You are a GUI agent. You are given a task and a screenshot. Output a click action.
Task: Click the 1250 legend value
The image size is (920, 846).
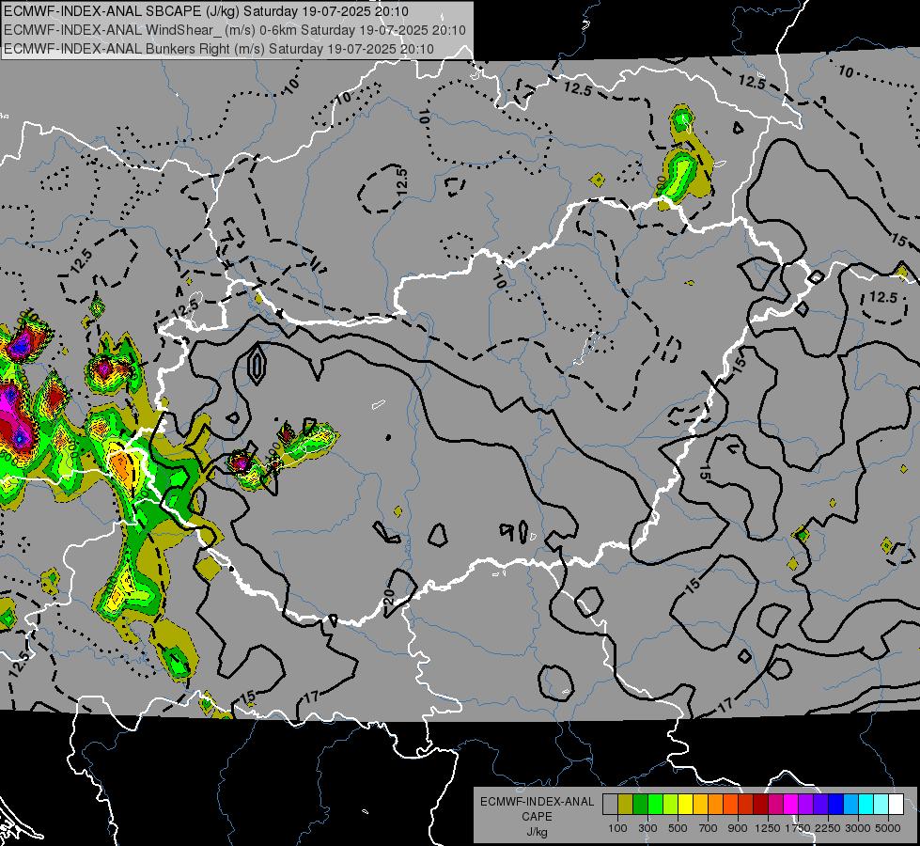point(768,828)
